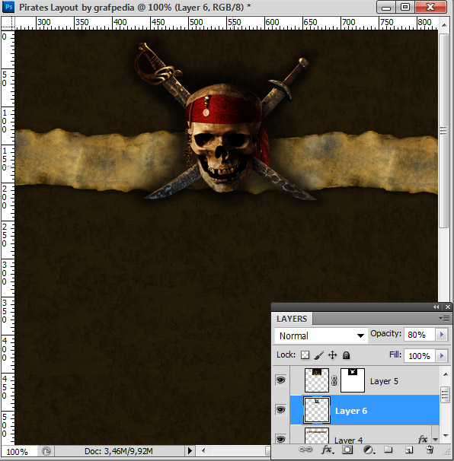Screen dimensions: 454x461
Task: Close the Pirates Layout document window
Action: coord(430,7)
